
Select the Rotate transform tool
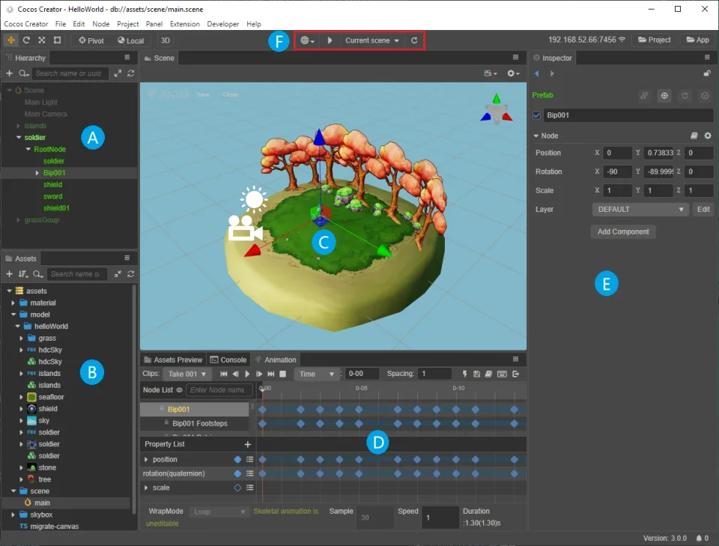click(26, 40)
